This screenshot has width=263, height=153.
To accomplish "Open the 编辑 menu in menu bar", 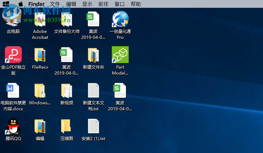I will [x=71, y=4].
